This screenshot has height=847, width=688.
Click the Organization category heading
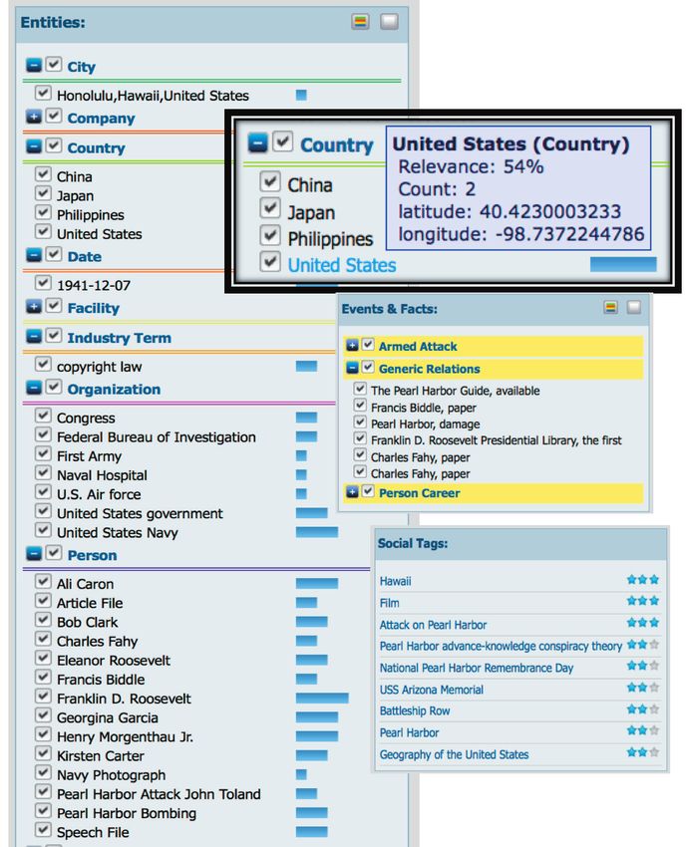[114, 389]
